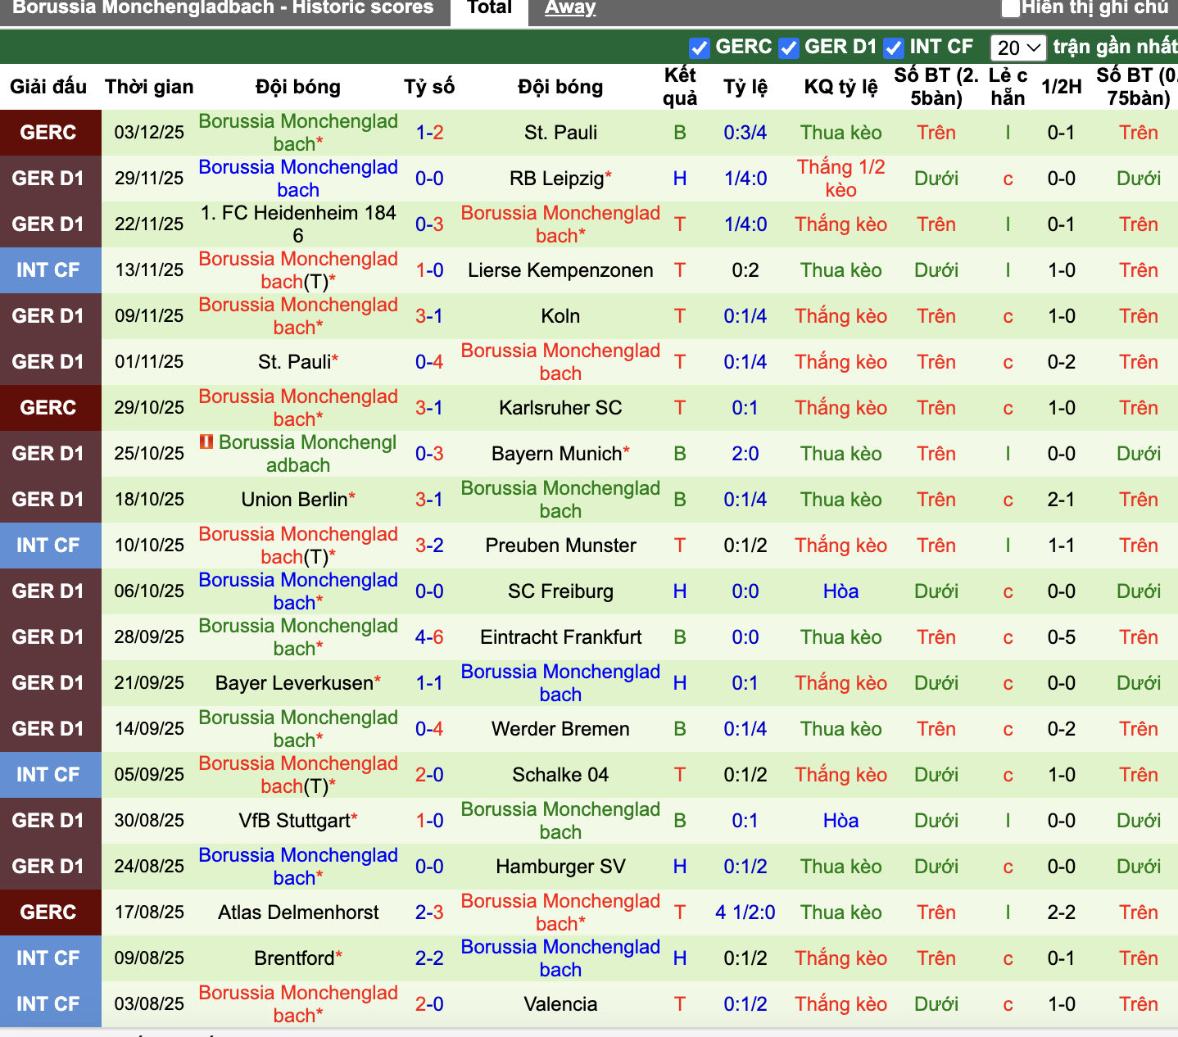Open Borussia Monchengladbach link in Brentford row
Viewport: 1178px width, 1037px height.
560,958
